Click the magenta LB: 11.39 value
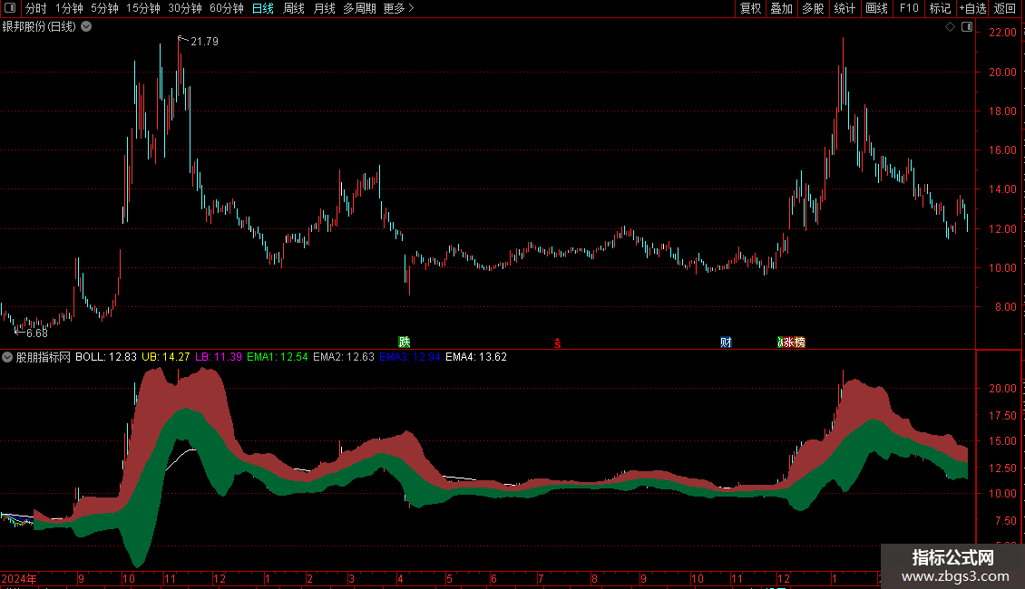The width and height of the screenshot is (1025, 589). click(x=219, y=357)
